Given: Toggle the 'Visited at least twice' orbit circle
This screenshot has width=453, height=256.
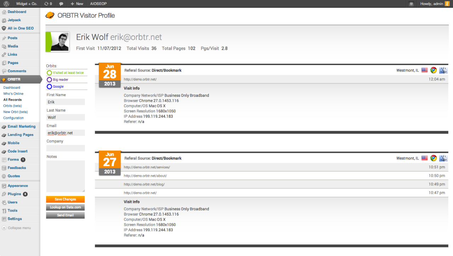Looking at the screenshot, I should (50, 73).
